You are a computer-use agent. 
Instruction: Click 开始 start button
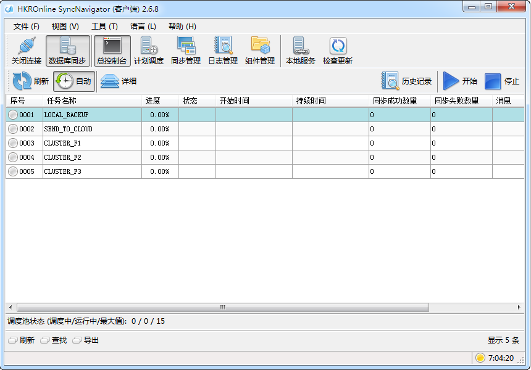click(461, 81)
